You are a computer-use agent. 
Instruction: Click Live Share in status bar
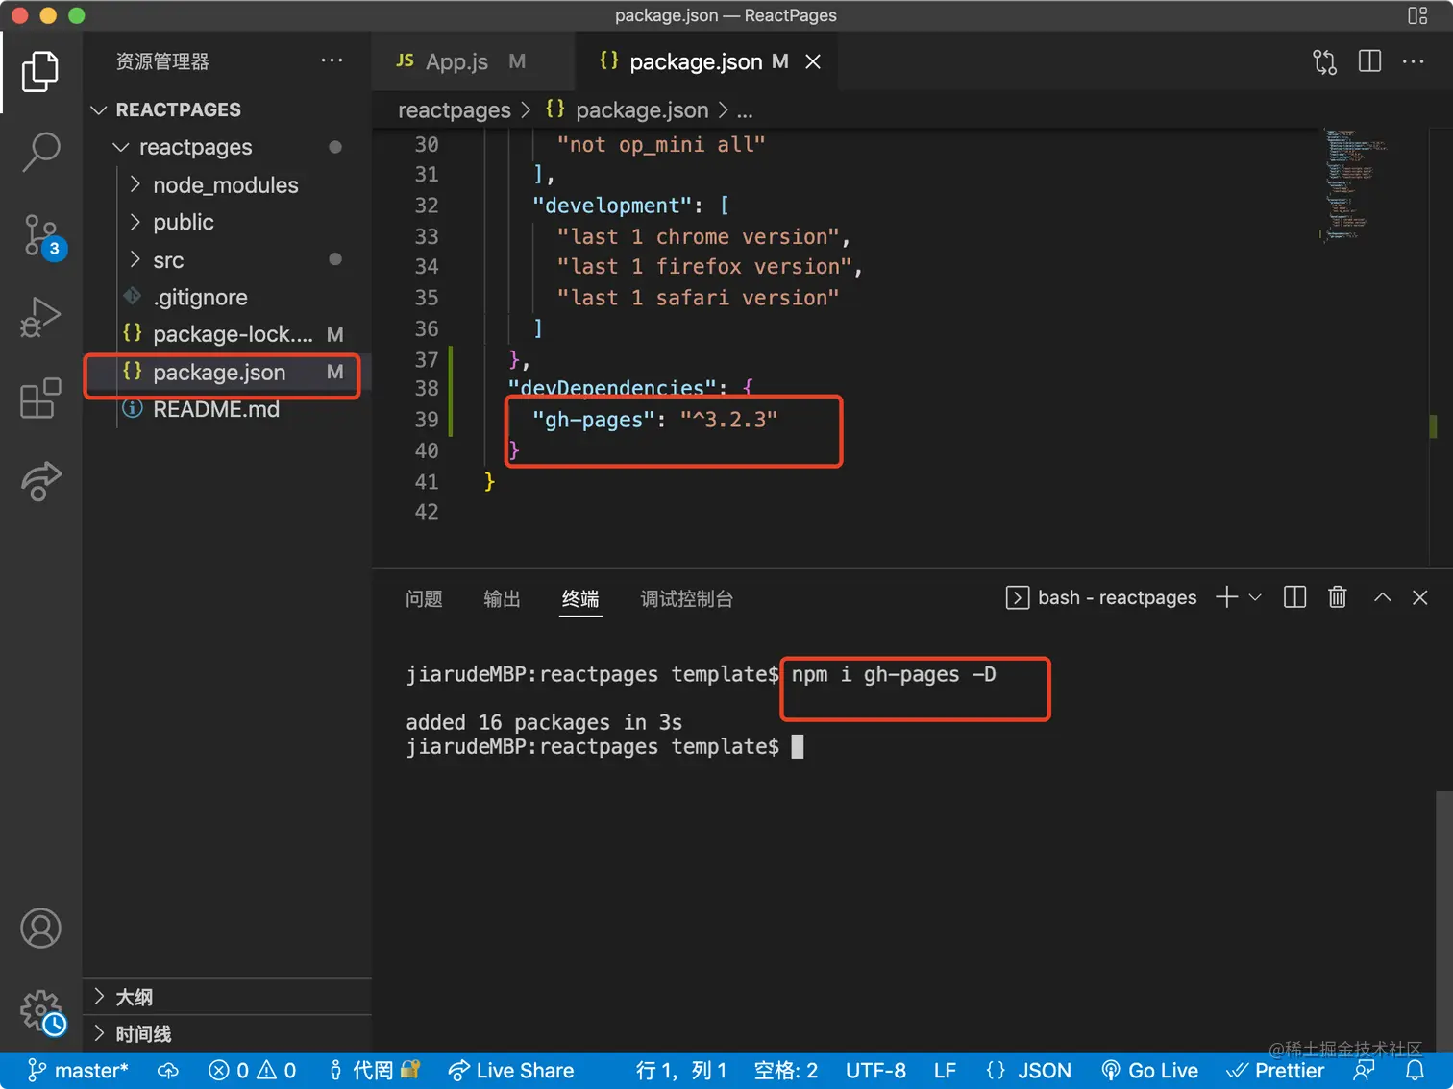[510, 1070]
